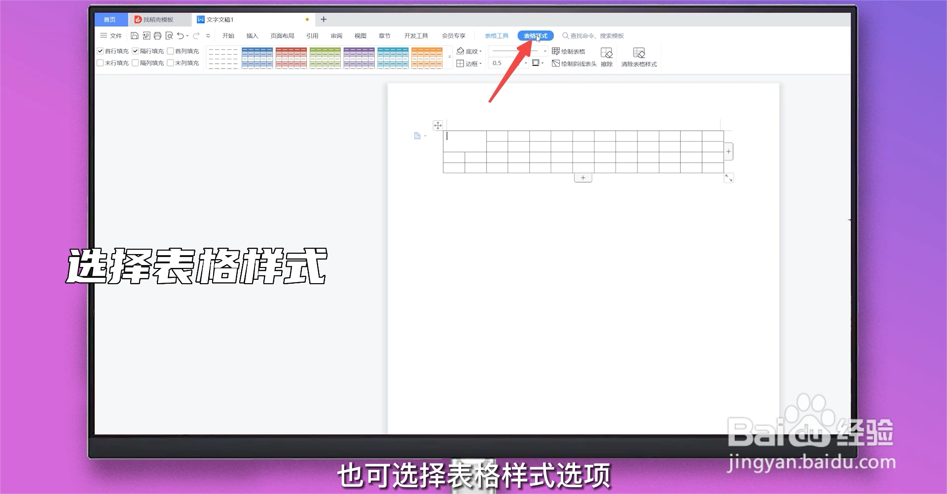Screen dimensions: 947x494
Task: Apply the purple table style thumbnail
Action: [x=359, y=58]
